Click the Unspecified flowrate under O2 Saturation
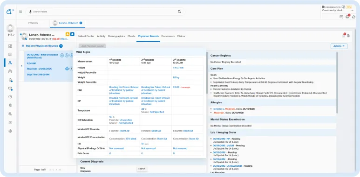Screen dimensions: 360x177 click(126, 120)
